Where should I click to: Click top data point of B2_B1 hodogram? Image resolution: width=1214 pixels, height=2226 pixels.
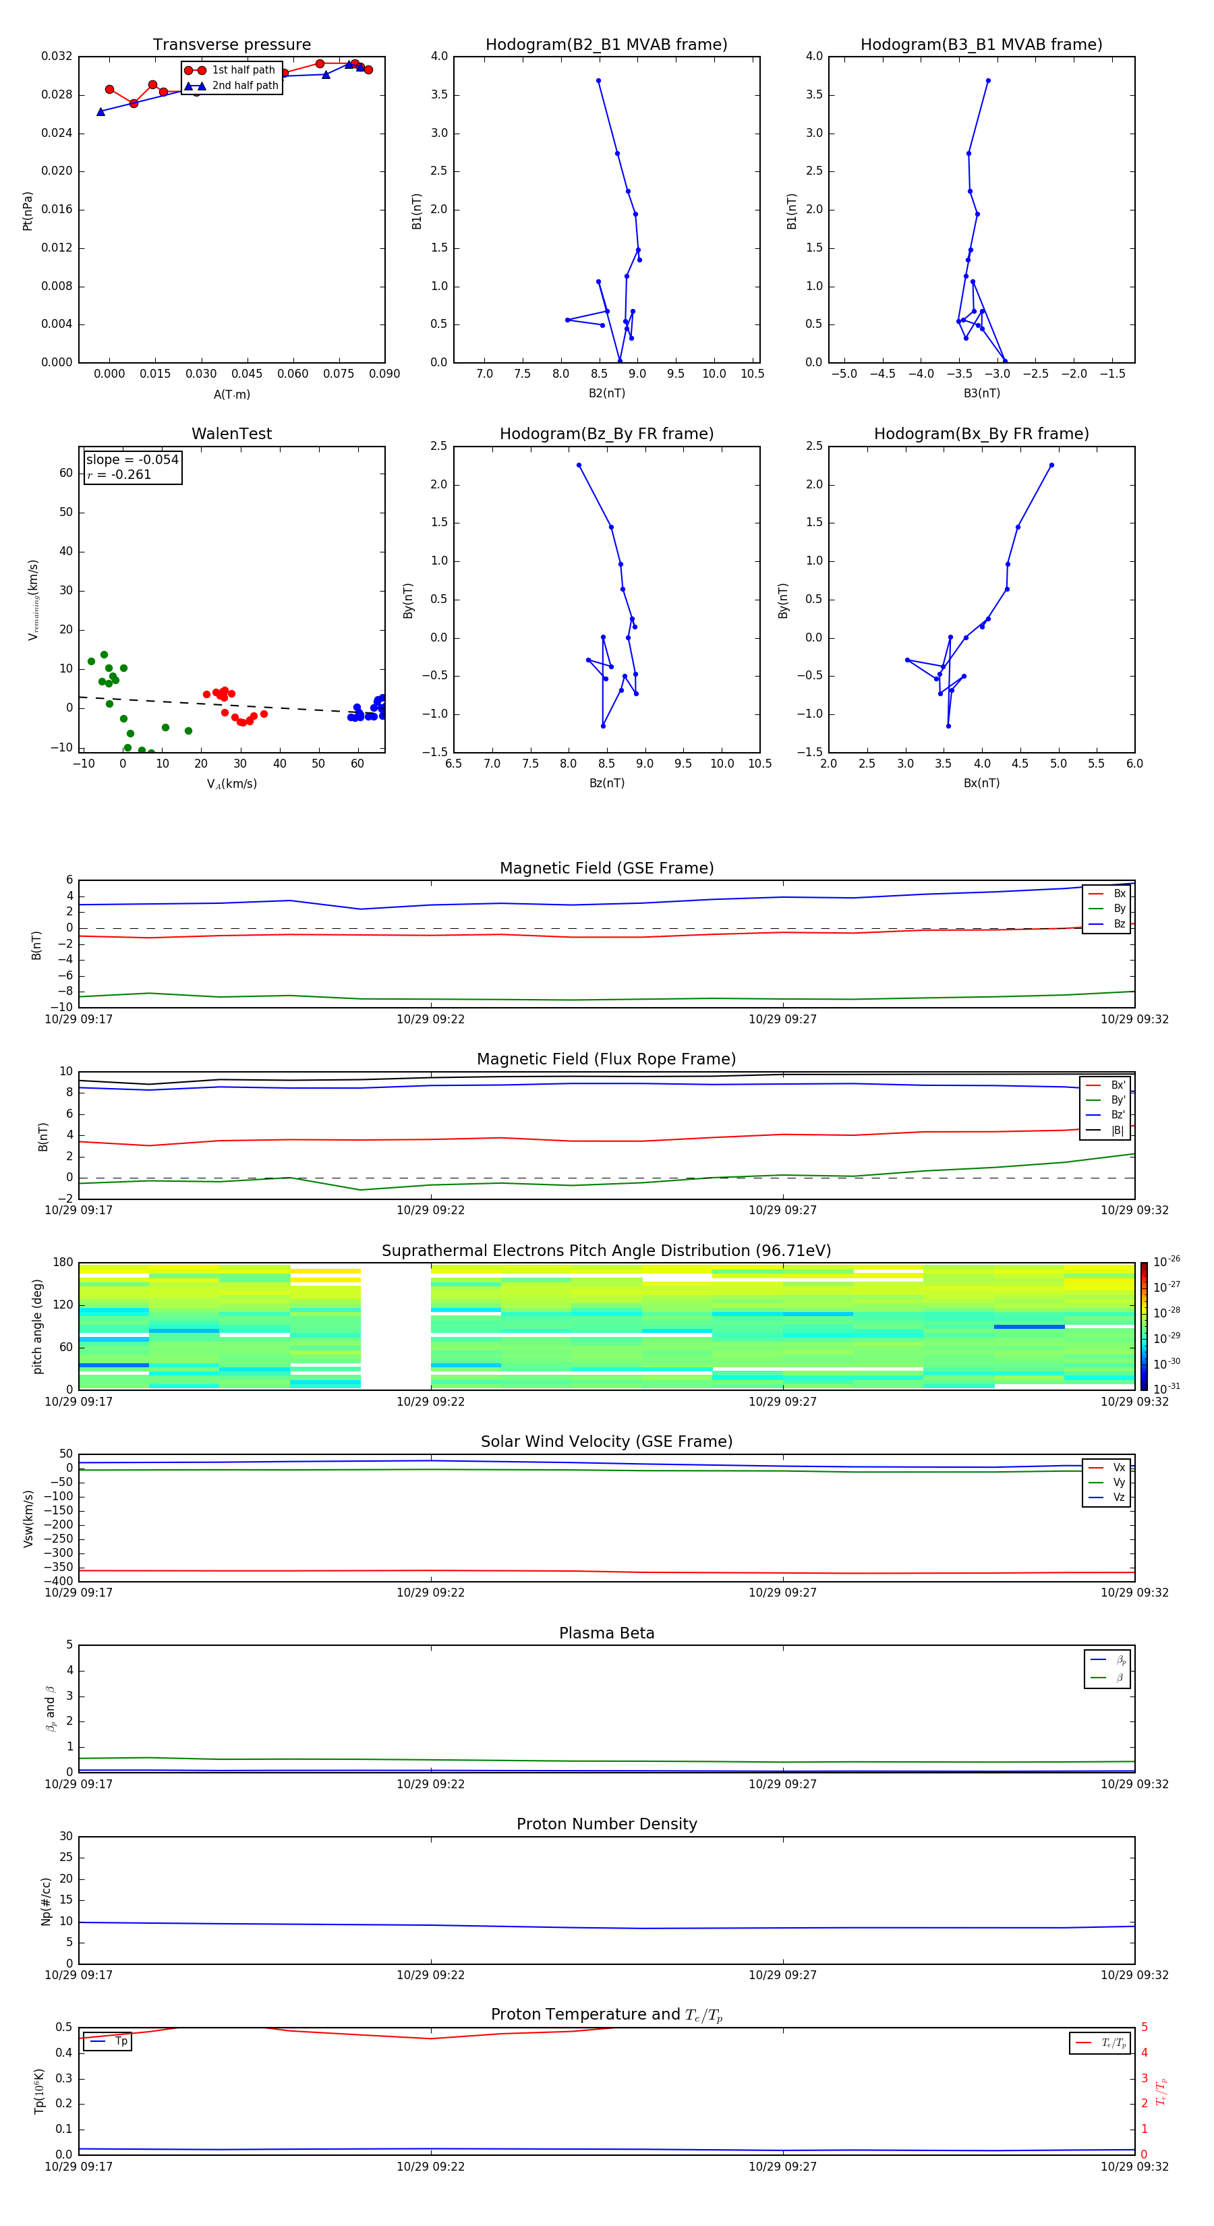(x=598, y=81)
